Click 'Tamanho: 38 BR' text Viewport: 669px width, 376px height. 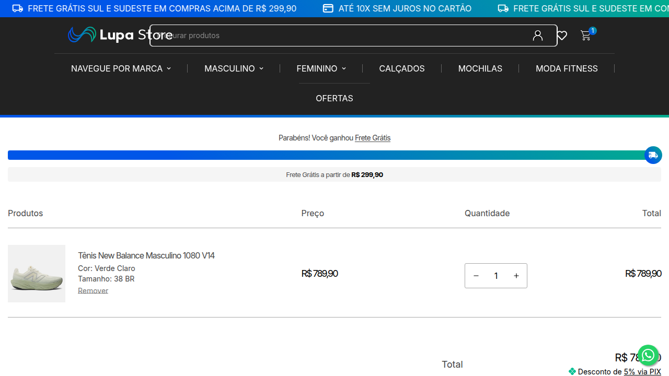point(106,279)
